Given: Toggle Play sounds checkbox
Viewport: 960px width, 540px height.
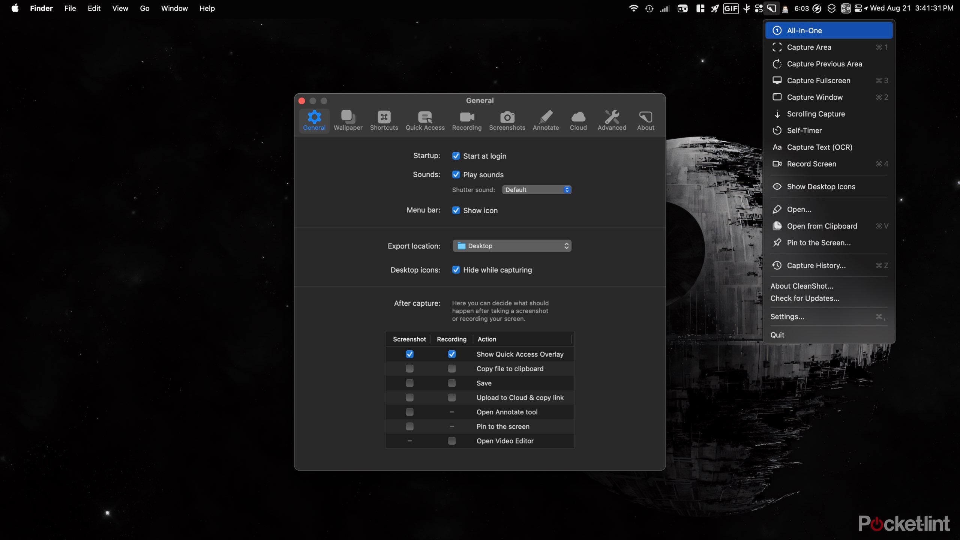Looking at the screenshot, I should [x=456, y=175].
